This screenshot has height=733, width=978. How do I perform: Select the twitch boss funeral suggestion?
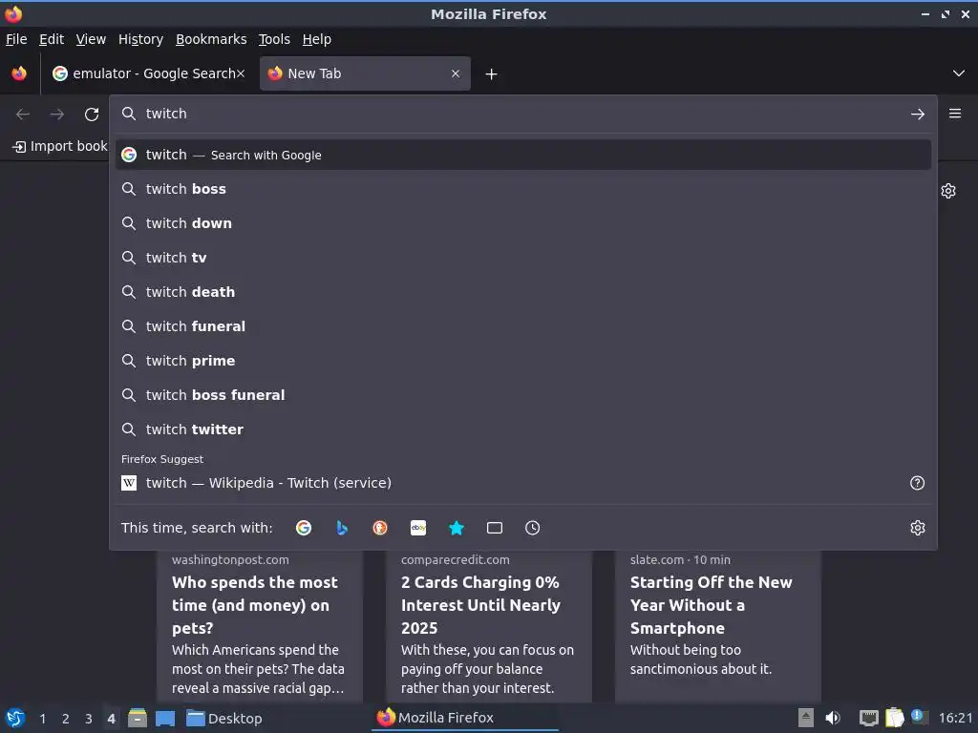[522, 394]
